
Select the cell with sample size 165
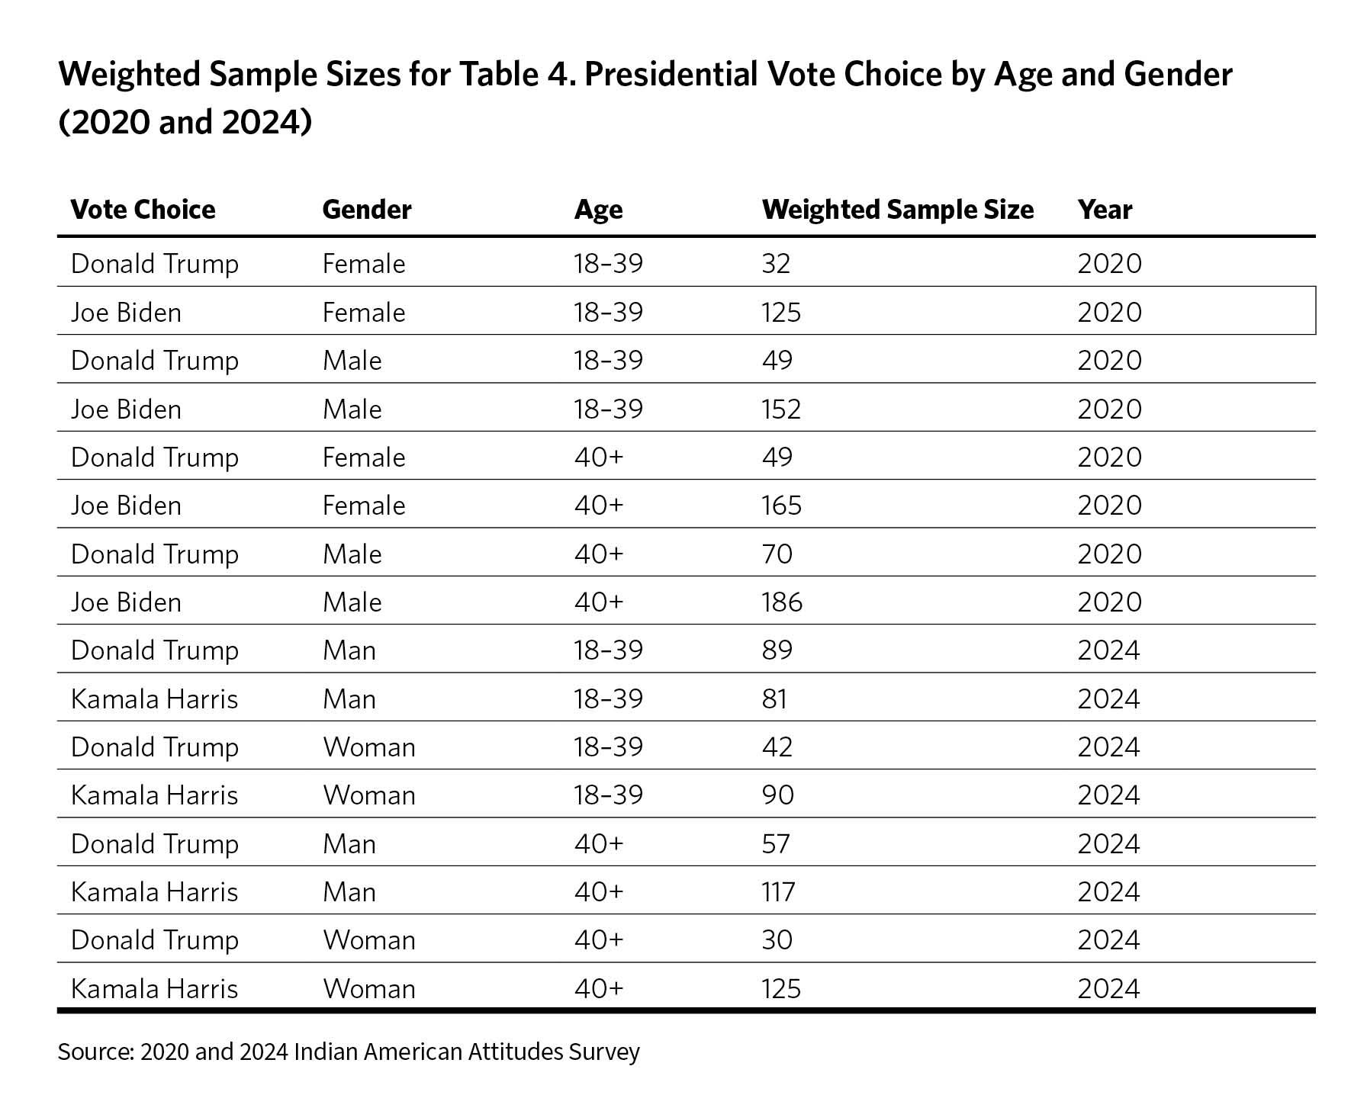[x=781, y=506]
